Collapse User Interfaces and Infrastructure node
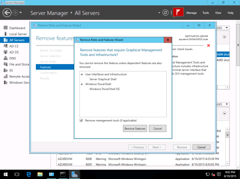This screenshot has width=240, height=179. point(81,74)
